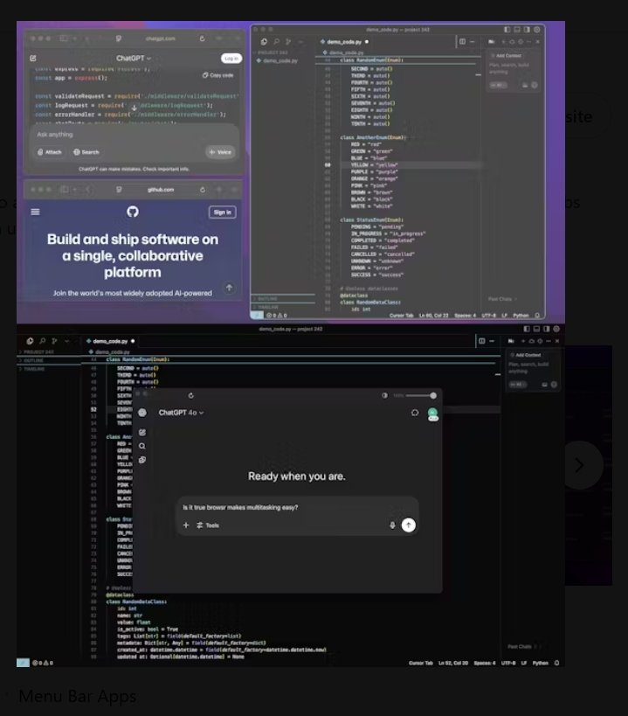Viewport: 628px width, 716px height.
Task: Expand PROJECT 242 in large editor sidebar
Action: coord(37,352)
